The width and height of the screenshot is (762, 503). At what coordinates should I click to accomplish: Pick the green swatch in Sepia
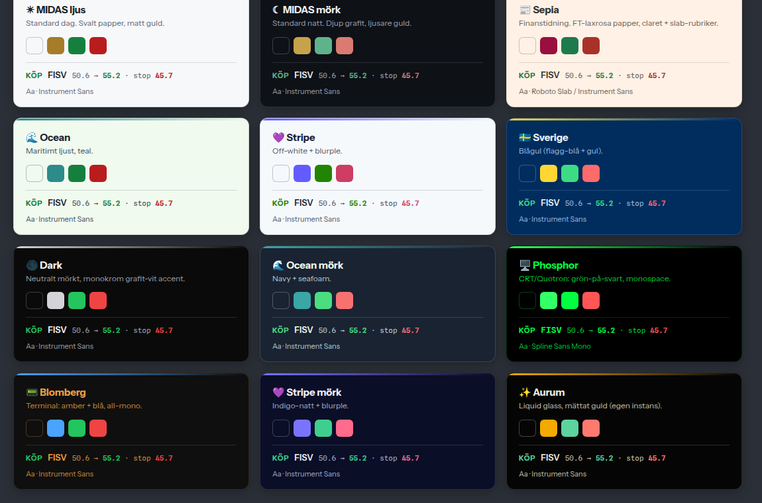[x=570, y=46]
